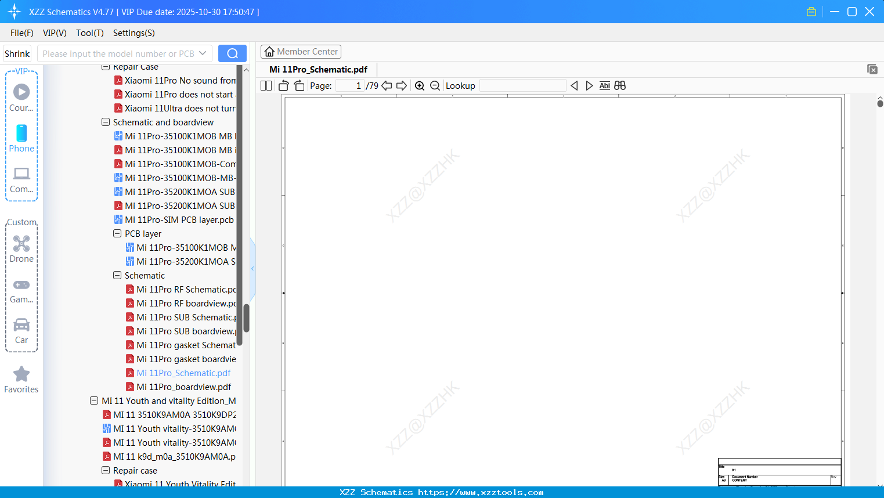Open the VIP menu
Viewport: 884px width, 498px height.
55,33
